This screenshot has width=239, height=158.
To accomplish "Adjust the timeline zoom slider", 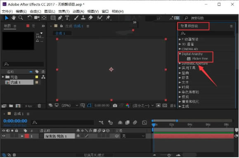I will coord(169,155).
